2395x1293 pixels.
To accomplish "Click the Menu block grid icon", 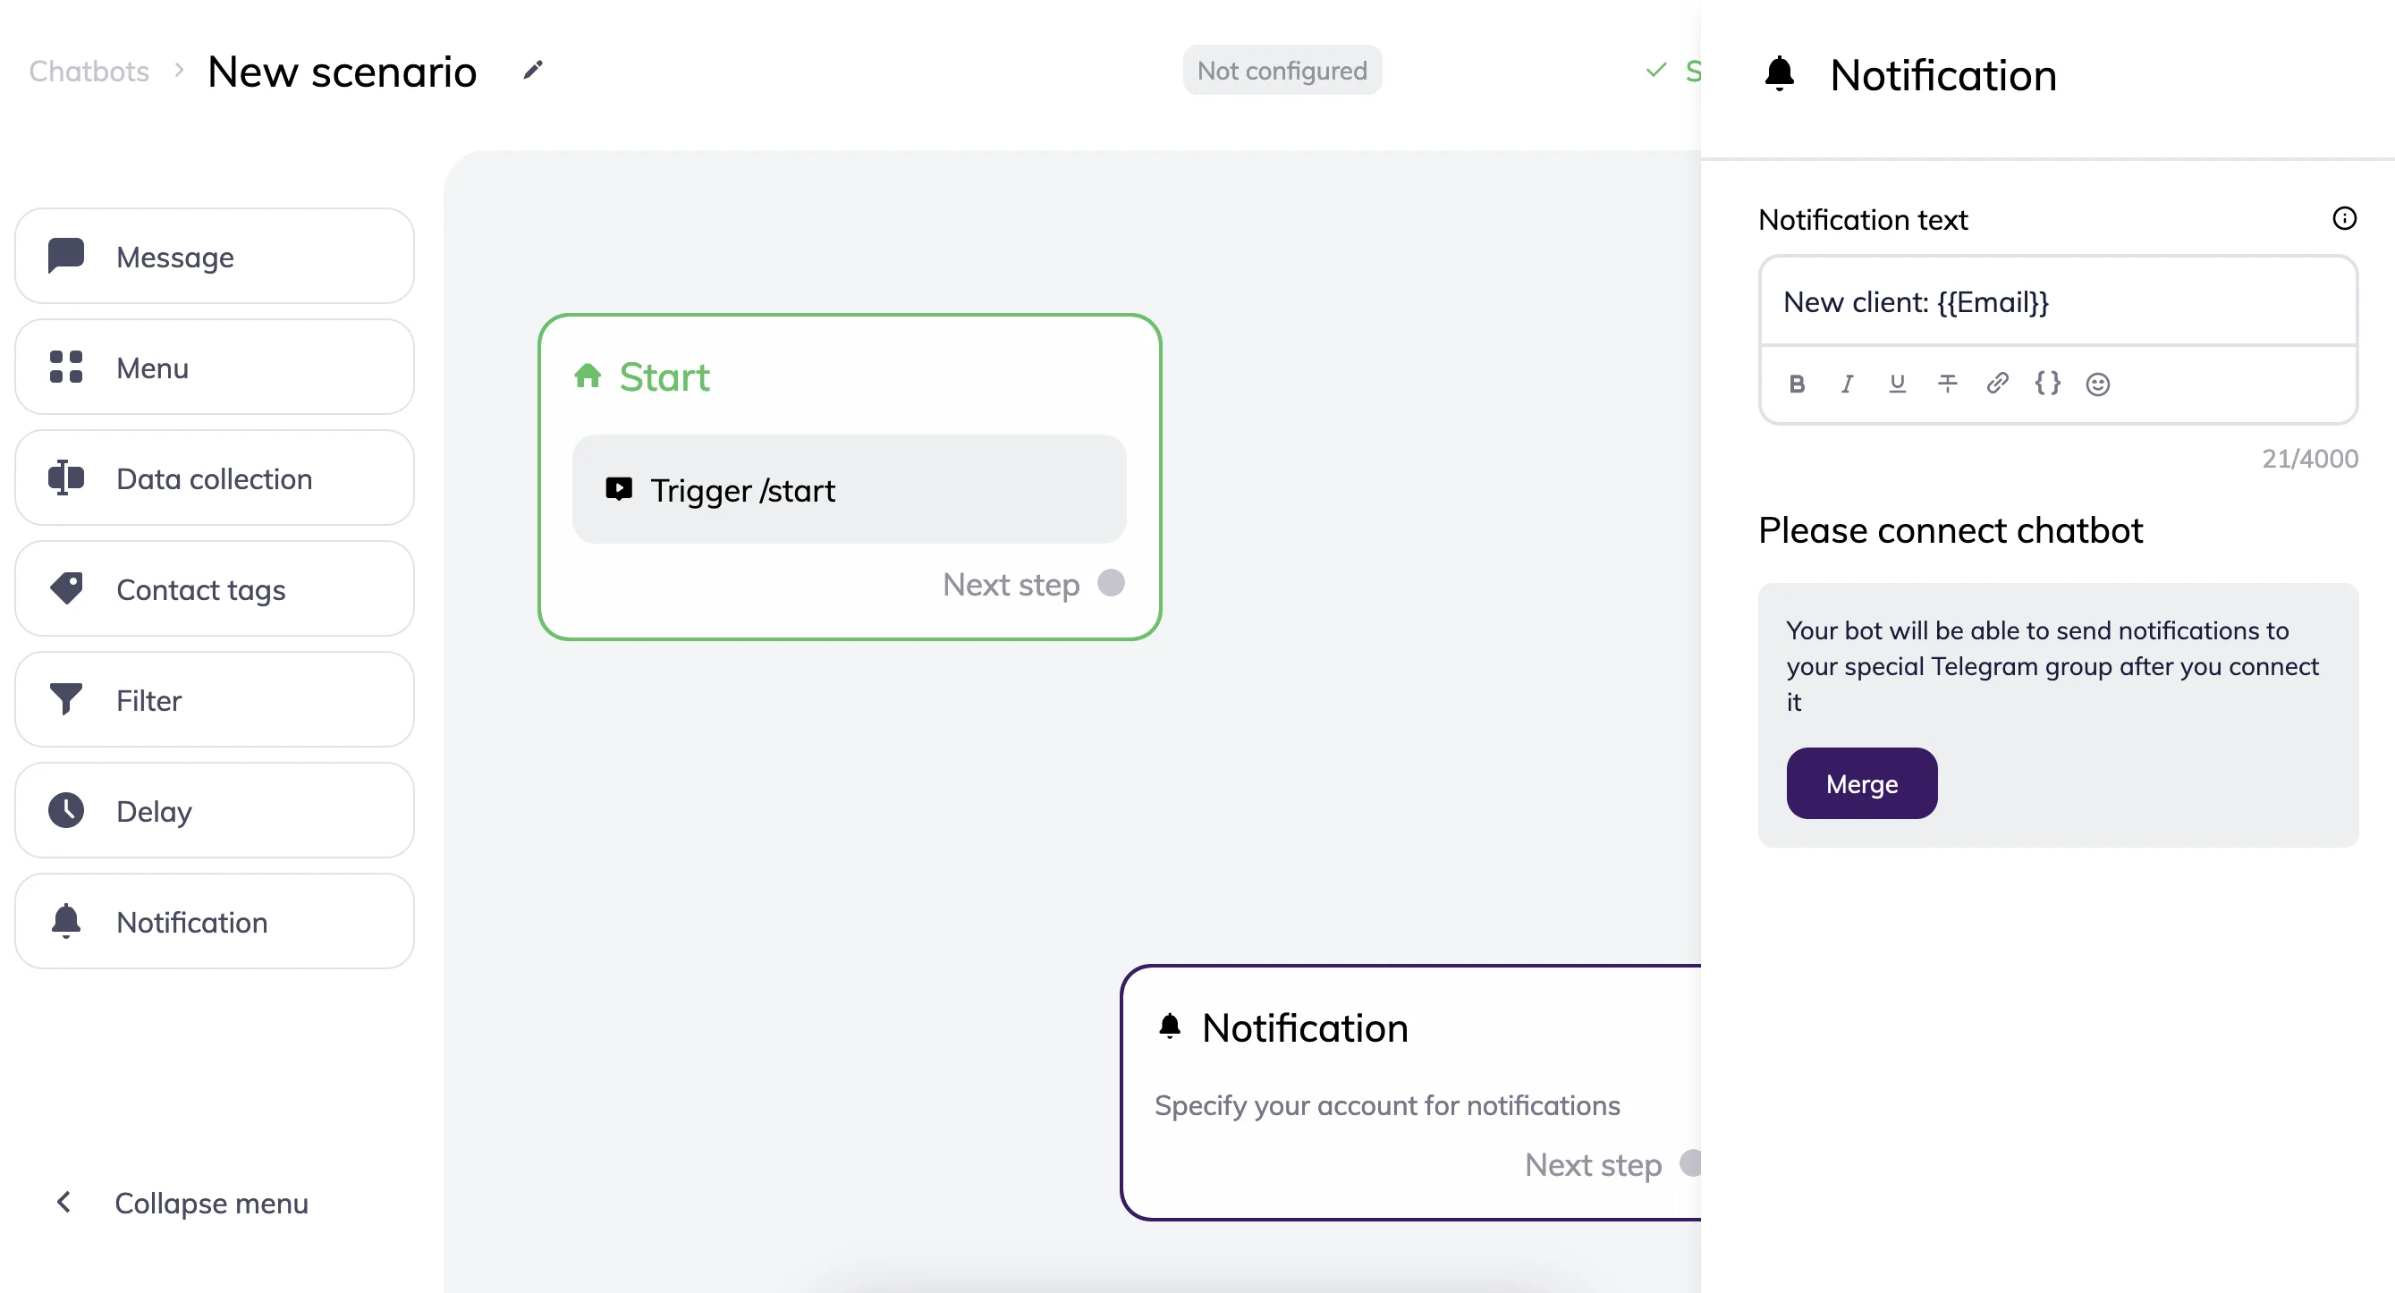I will [66, 367].
